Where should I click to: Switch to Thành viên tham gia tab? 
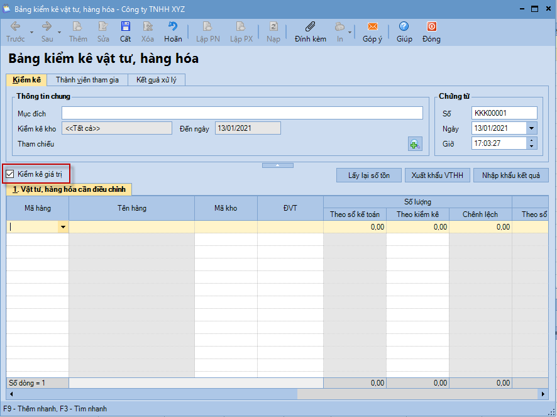(87, 80)
